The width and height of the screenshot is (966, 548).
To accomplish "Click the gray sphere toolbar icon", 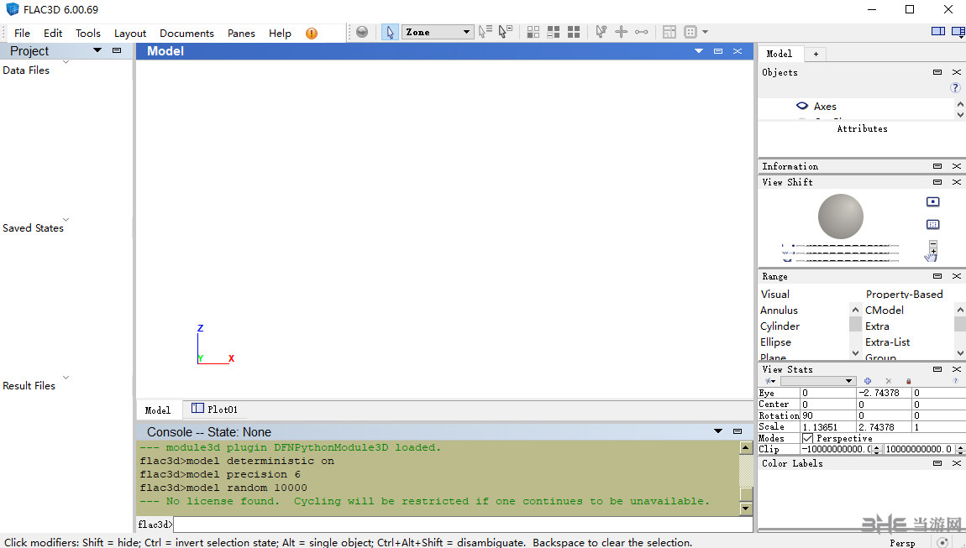I will click(362, 32).
